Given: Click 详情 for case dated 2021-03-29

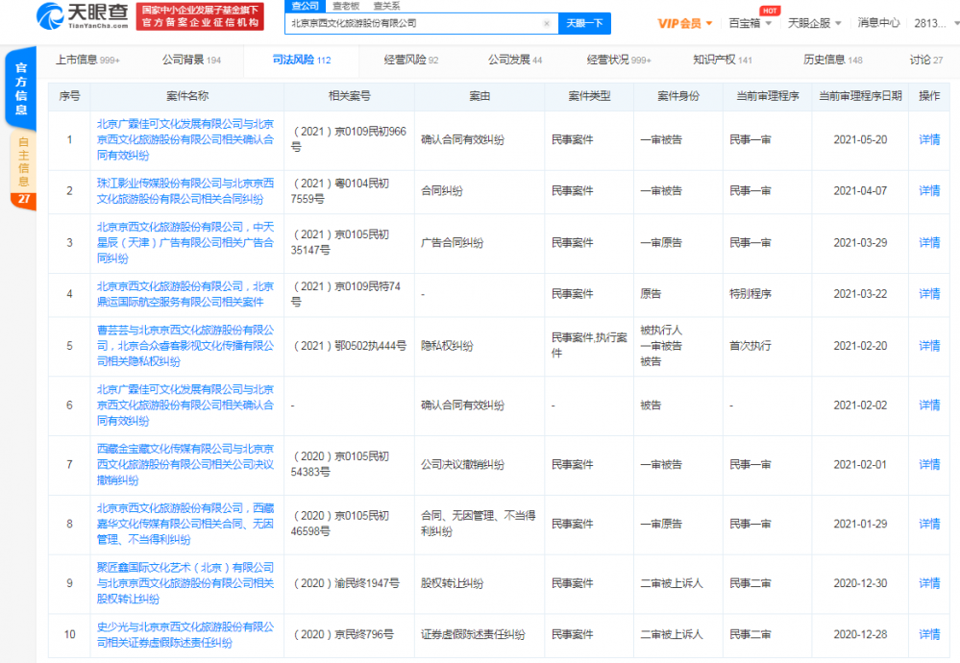Looking at the screenshot, I should click(929, 243).
